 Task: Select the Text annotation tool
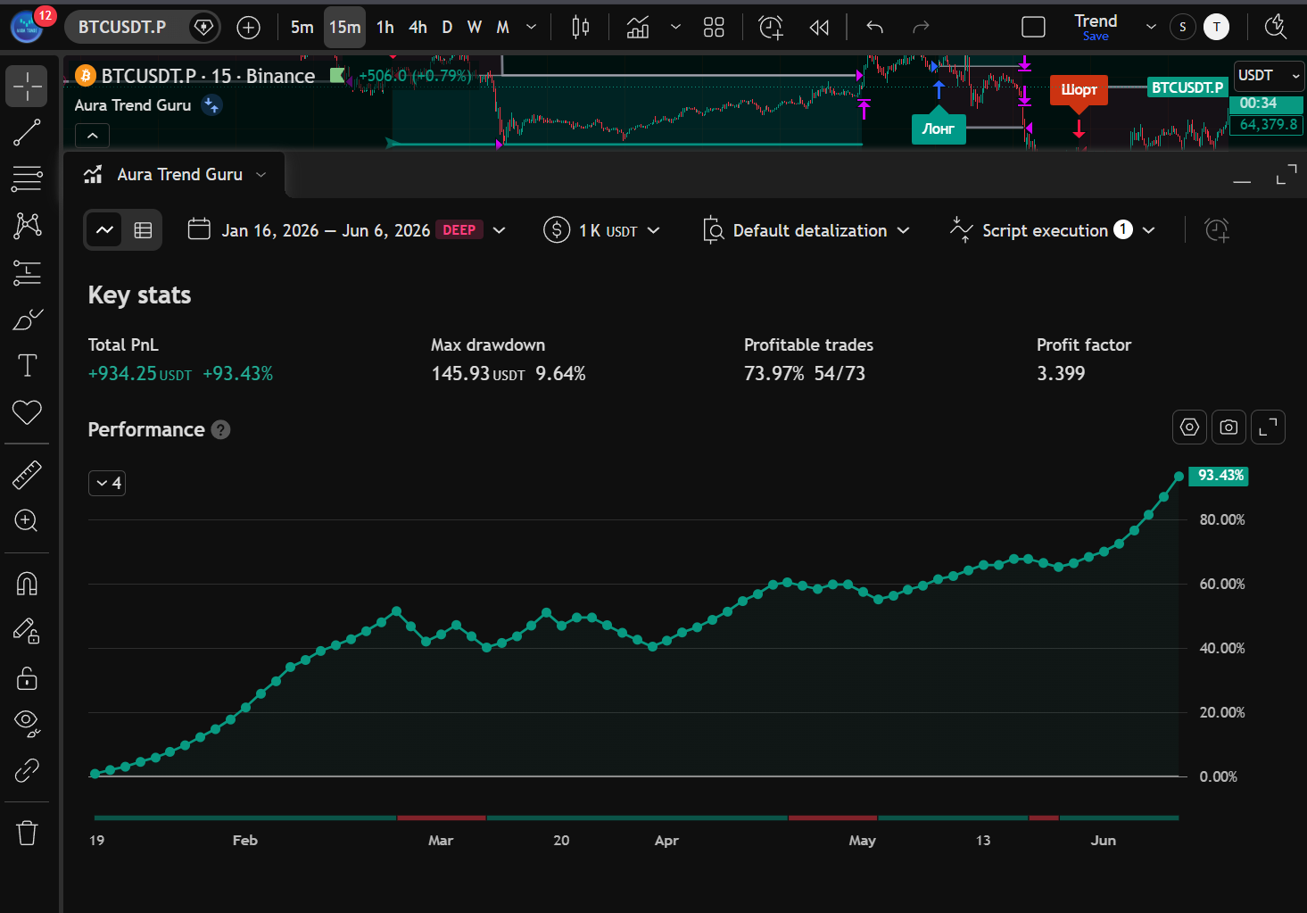pyautogui.click(x=27, y=365)
